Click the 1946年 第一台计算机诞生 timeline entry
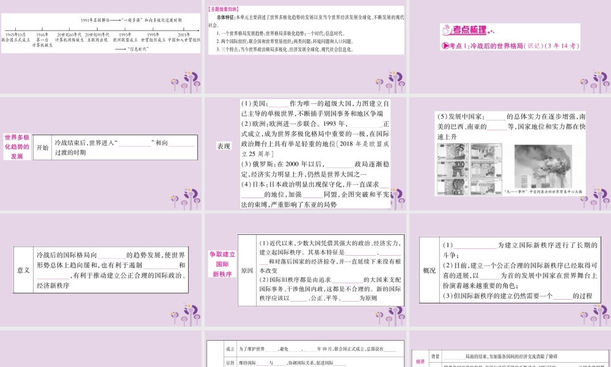Screen dimensions: 611x367 coord(43,40)
